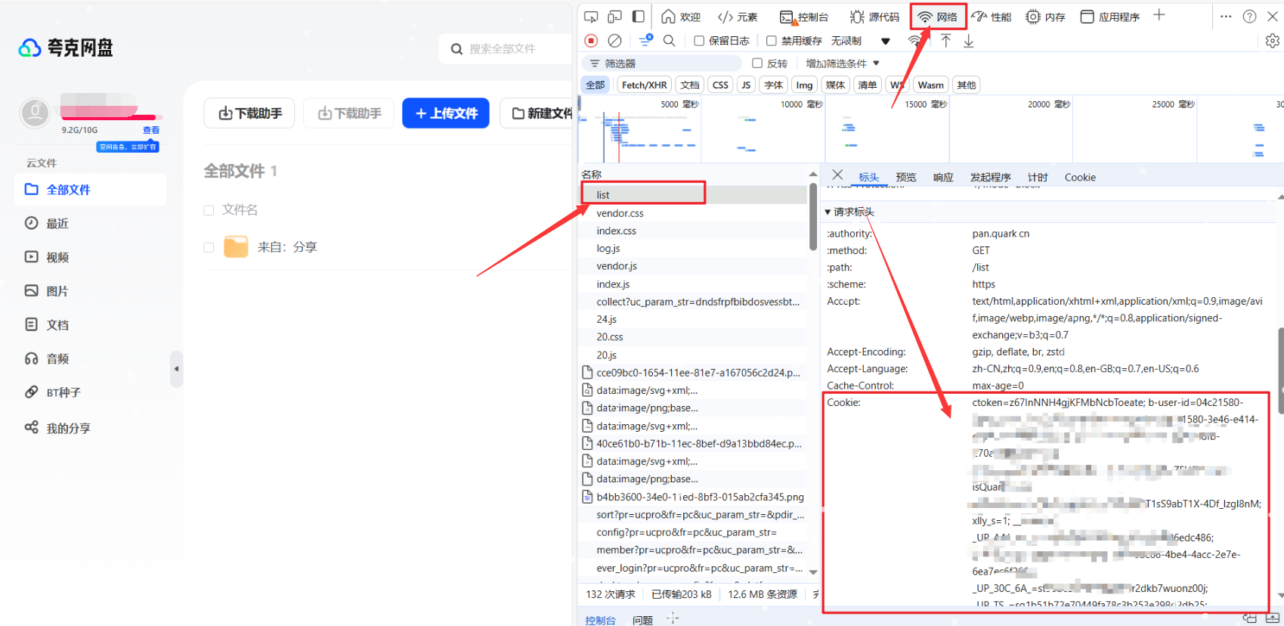
Task: Tick the 反转 filter checkbox
Action: (x=757, y=64)
